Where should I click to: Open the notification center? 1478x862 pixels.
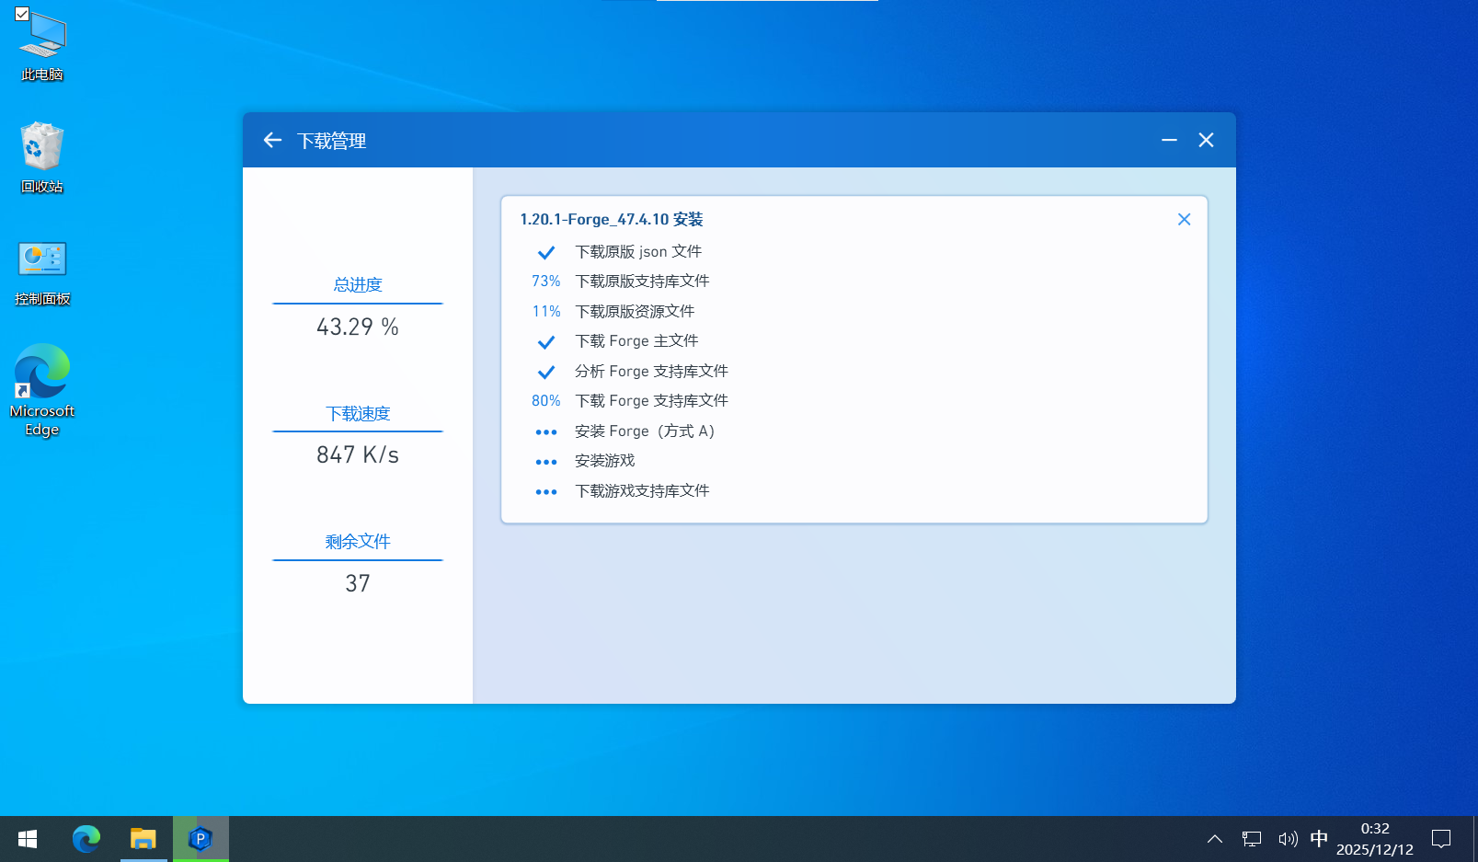[x=1441, y=839]
